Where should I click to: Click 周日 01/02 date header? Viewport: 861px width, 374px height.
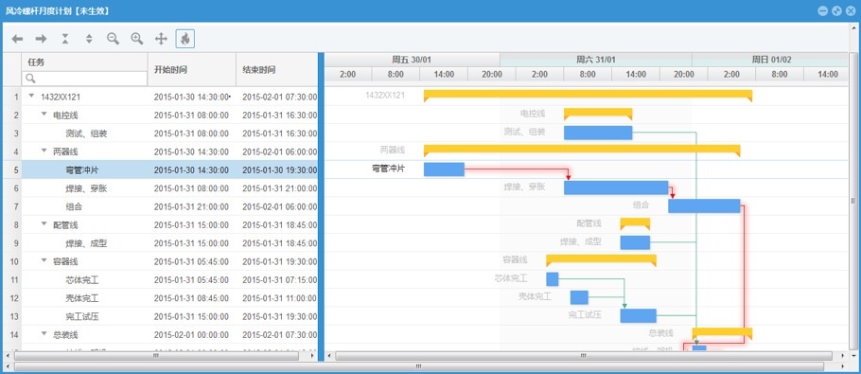[x=770, y=60]
